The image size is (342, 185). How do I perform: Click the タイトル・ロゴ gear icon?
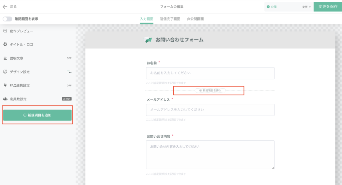point(5,44)
